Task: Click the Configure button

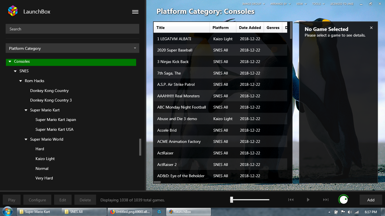Action: [x=37, y=200]
